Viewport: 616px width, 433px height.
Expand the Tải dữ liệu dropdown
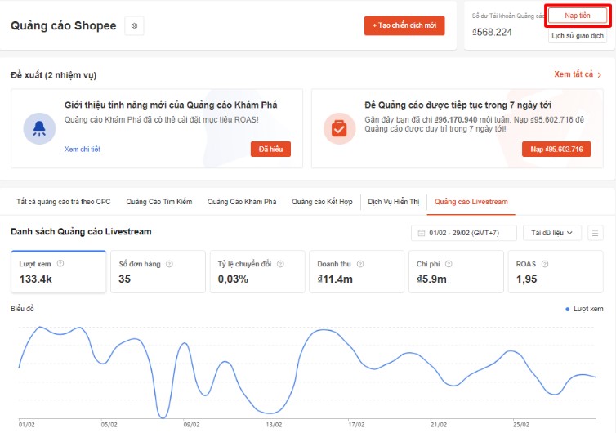pyautogui.click(x=552, y=233)
